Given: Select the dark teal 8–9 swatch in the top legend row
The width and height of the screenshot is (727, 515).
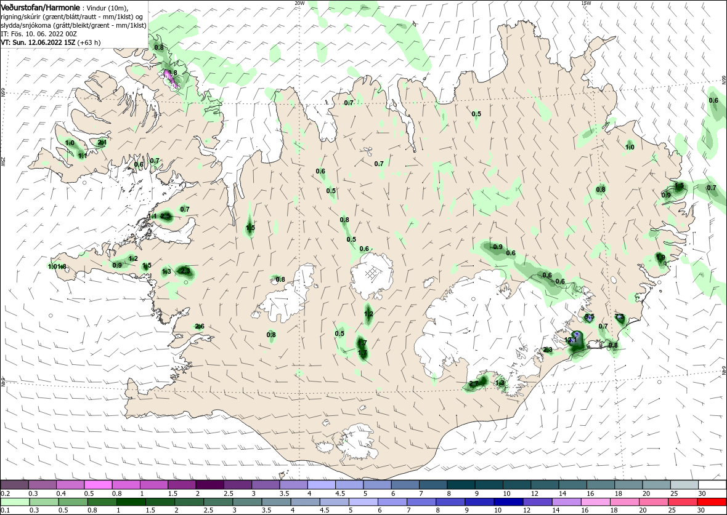Looking at the screenshot, I should 461,484.
